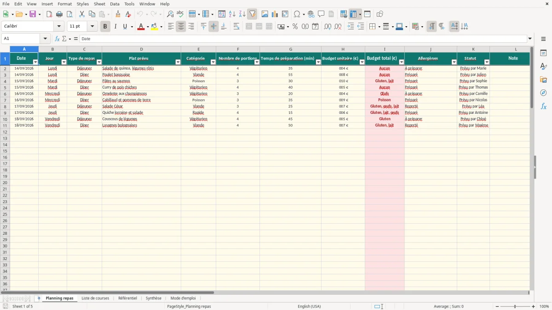
Task: Click the English (USA) language status
Action: click(309, 306)
